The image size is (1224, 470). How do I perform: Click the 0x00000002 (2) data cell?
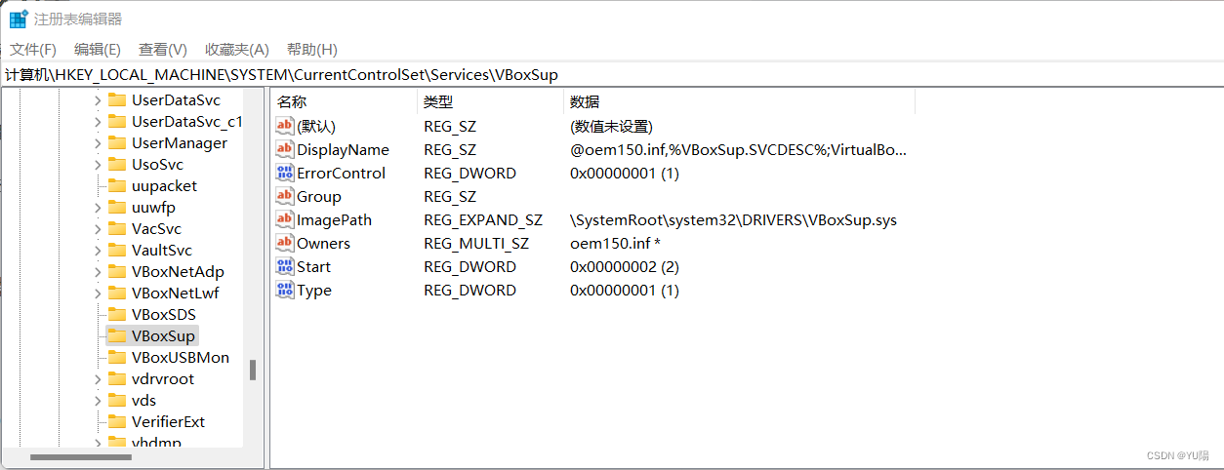click(625, 266)
